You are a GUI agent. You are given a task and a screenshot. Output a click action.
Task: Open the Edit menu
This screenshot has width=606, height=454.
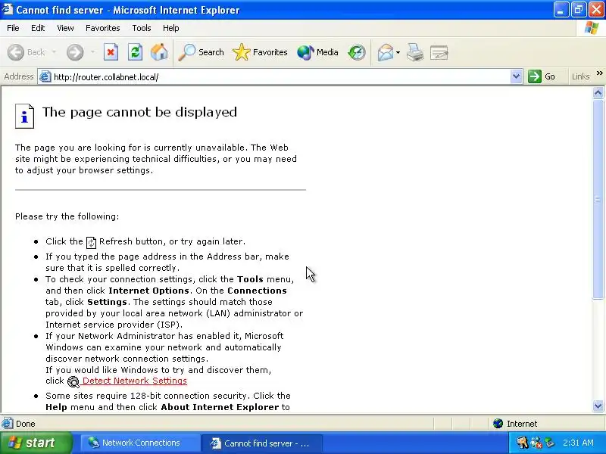(38, 28)
